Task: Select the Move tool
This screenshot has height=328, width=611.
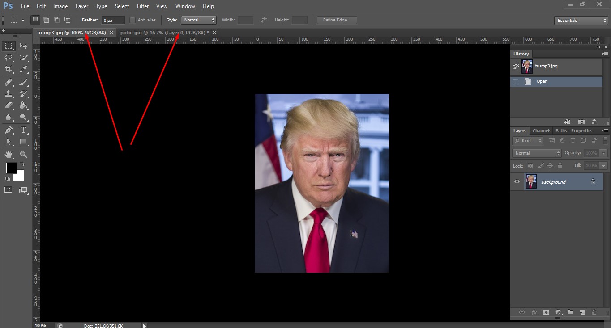Action: click(x=23, y=45)
